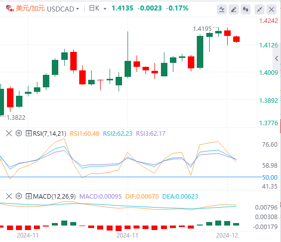This screenshot has width=281, height=242.
Task: Click the collapse/shrink arrows icon
Action: 260,9
